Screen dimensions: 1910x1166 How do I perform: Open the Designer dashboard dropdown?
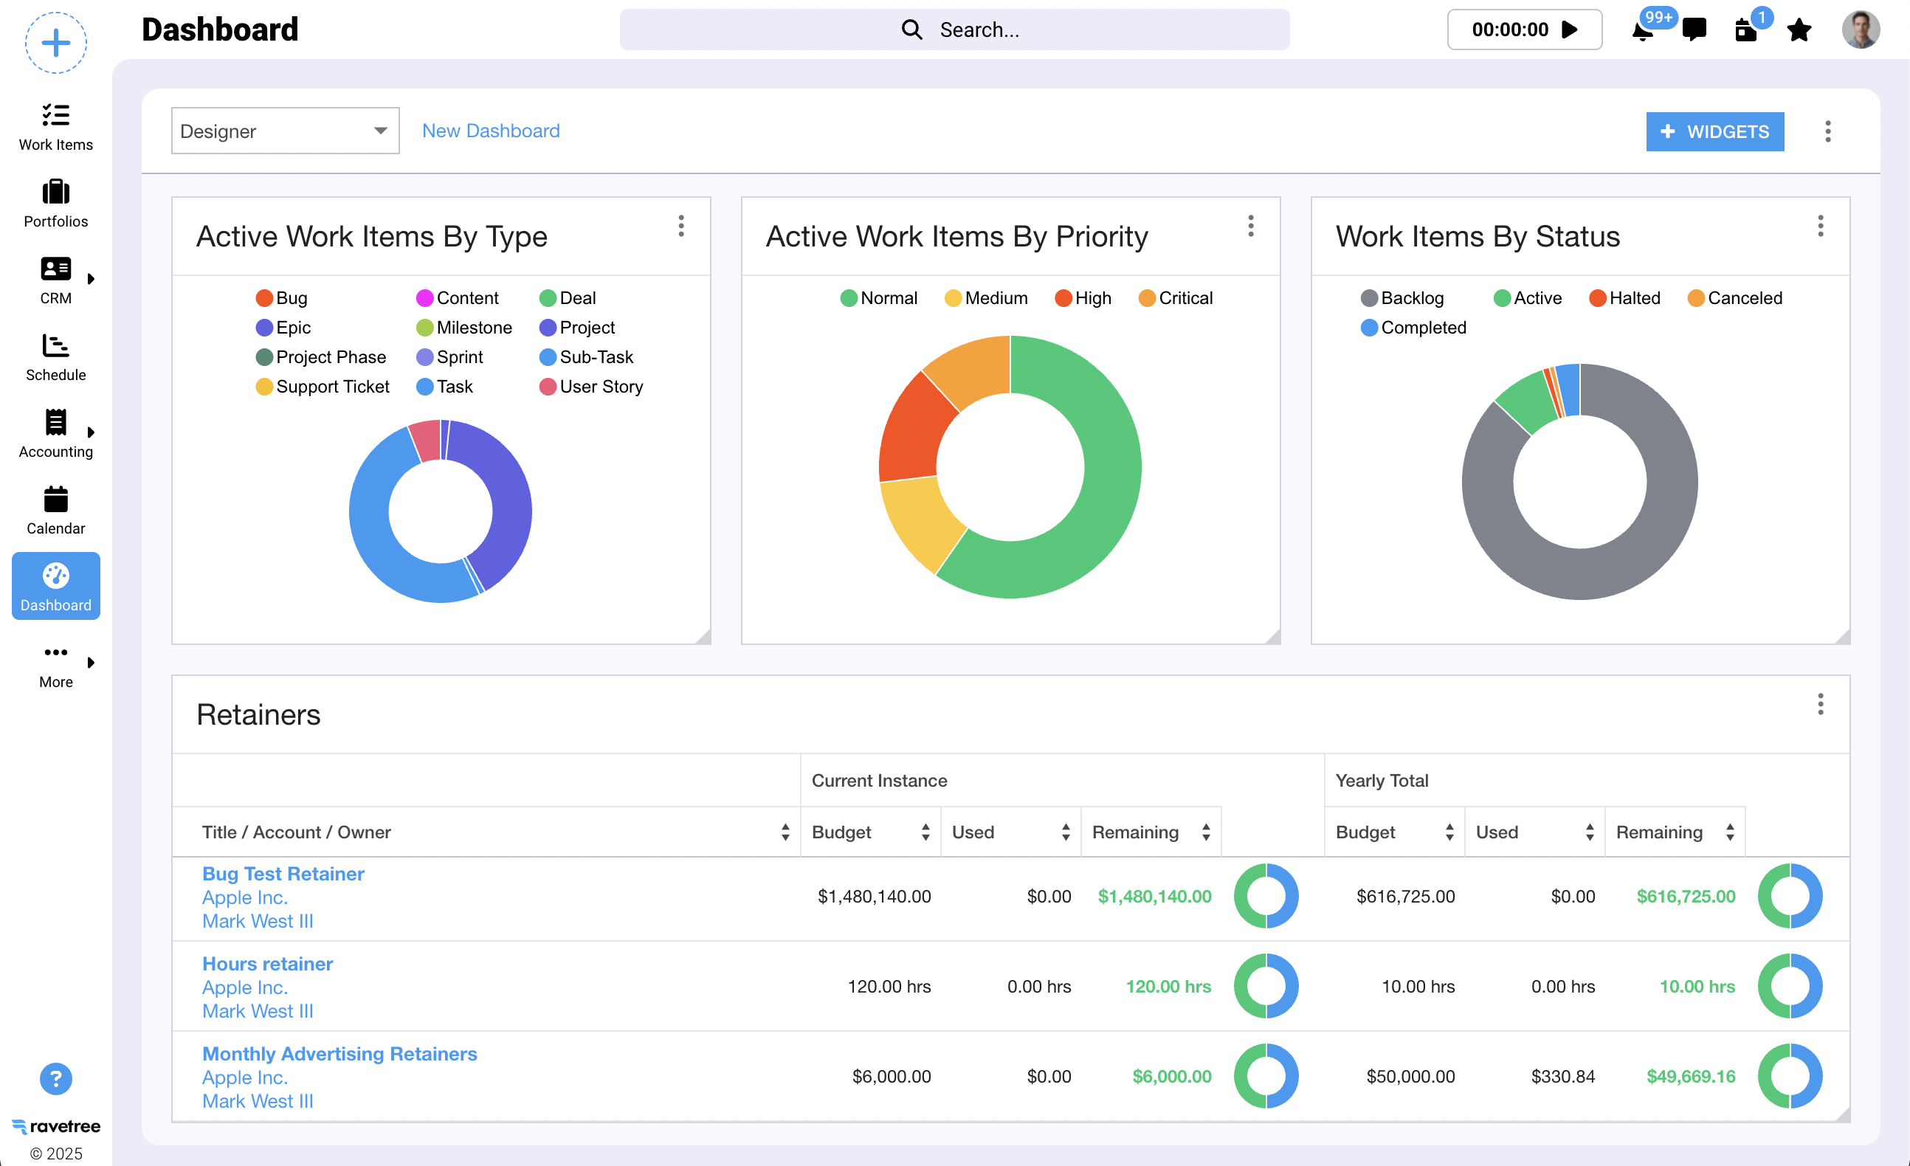(284, 131)
